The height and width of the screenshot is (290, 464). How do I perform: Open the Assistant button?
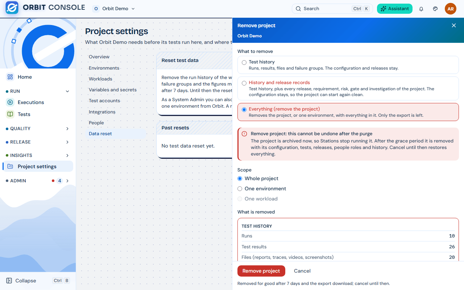point(395,9)
